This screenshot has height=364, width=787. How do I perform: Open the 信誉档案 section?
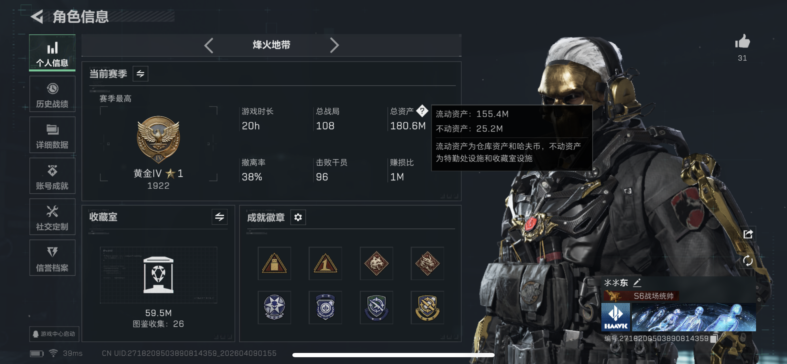click(52, 258)
